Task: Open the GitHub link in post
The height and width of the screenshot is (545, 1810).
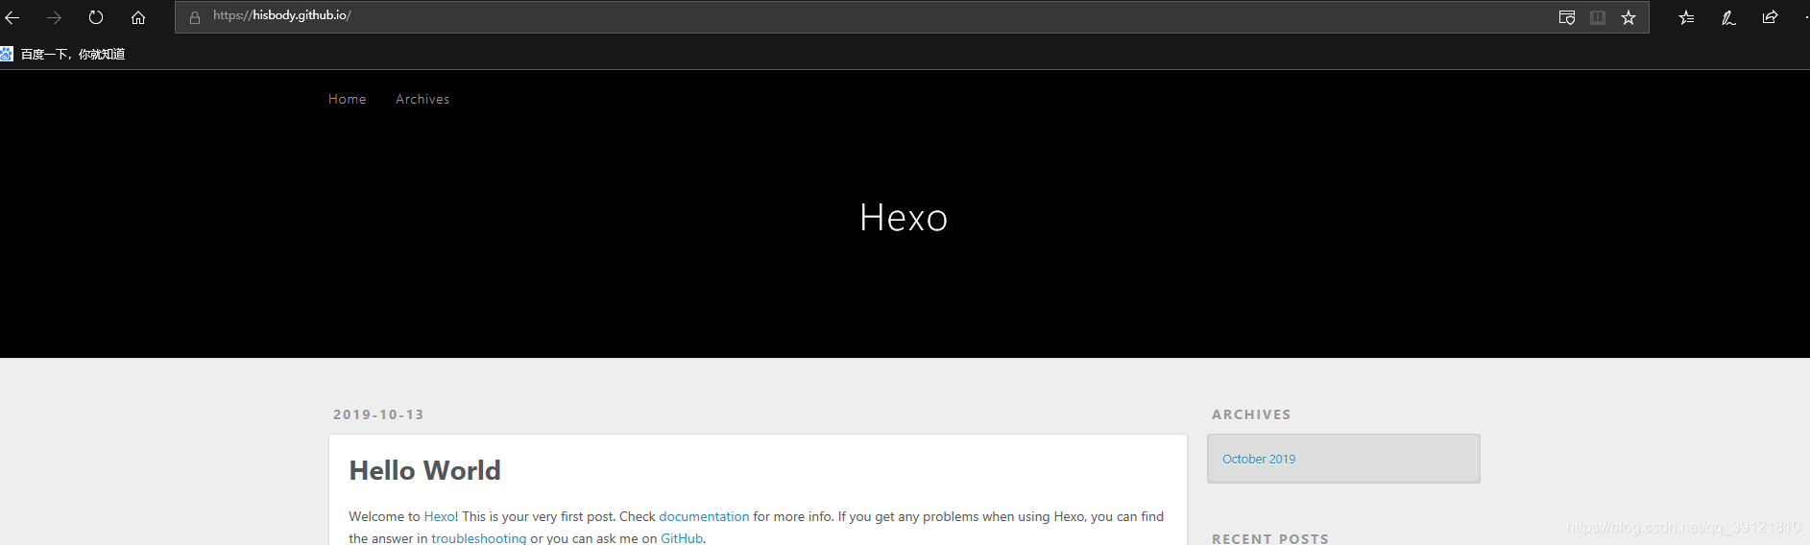Action: [682, 538]
